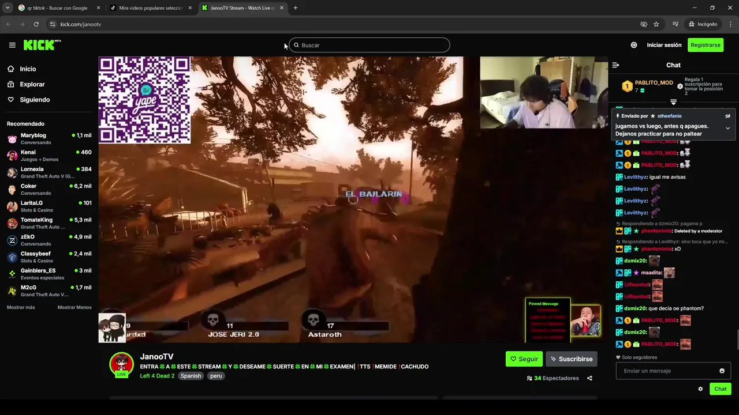Open recommended channel Gainblers_ES

tap(49, 274)
